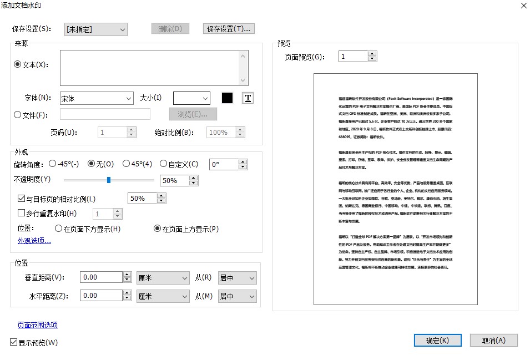This screenshot has width=530, height=360.
Task: Uncheck 与目标页的相对比例 option
Action: click(x=21, y=199)
